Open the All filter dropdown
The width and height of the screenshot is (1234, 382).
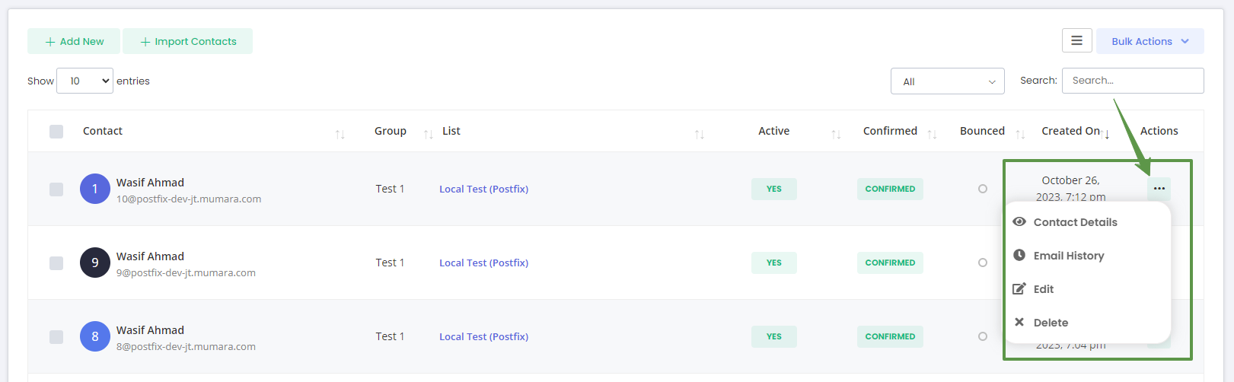pyautogui.click(x=948, y=81)
